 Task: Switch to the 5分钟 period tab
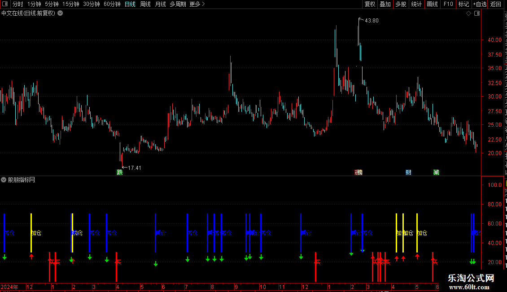coord(52,4)
